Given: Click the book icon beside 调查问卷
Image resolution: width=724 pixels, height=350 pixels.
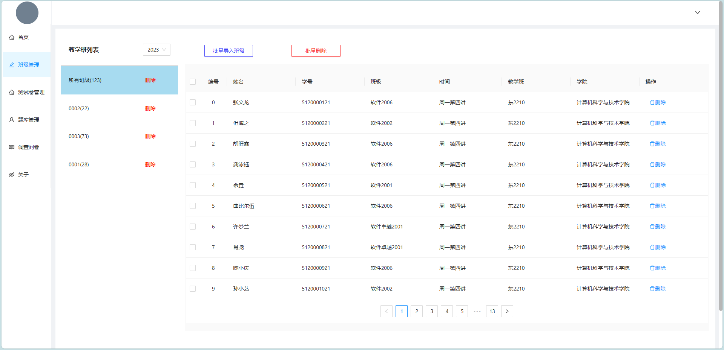Looking at the screenshot, I should coord(12,147).
